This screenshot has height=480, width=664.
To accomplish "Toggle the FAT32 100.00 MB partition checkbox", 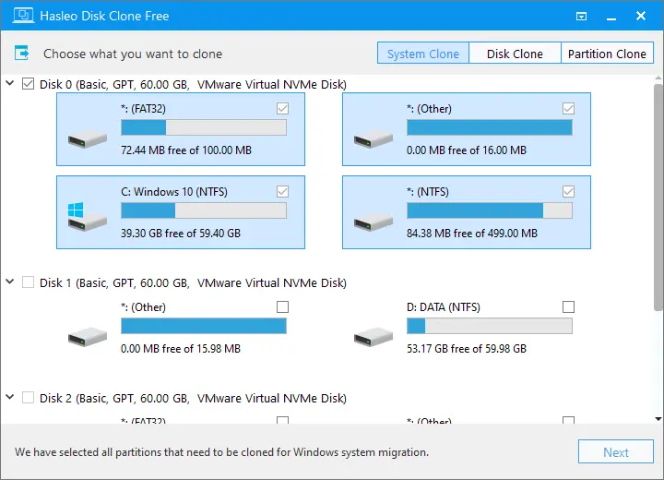I will coord(282,109).
